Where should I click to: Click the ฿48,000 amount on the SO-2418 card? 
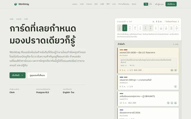(138, 70)
